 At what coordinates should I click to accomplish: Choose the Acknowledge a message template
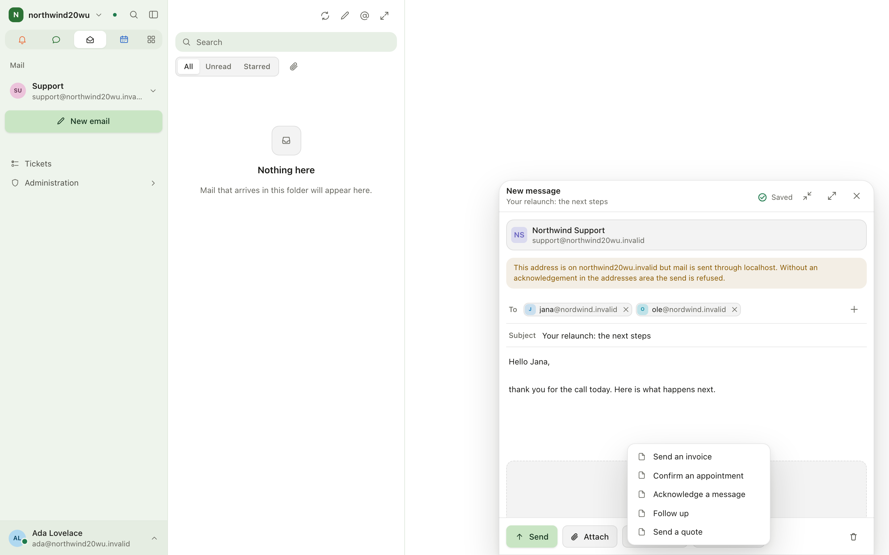[698, 495]
